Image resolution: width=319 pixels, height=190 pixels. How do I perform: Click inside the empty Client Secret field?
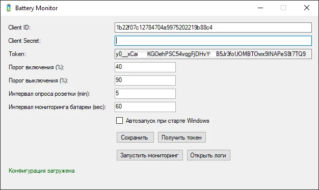point(213,41)
